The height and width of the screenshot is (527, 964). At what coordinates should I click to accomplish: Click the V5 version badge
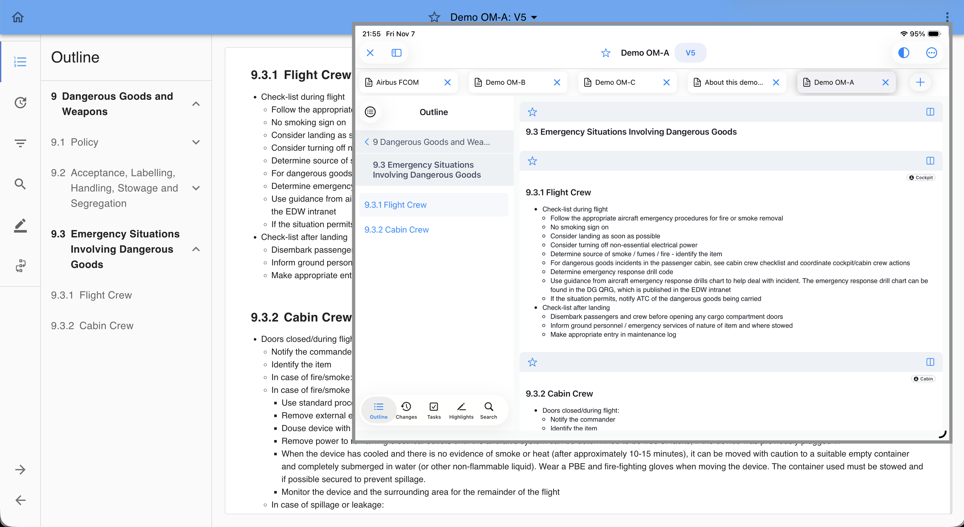click(690, 53)
